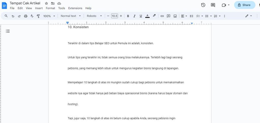Open the editing mode pencil dropdown
Image resolution: width=260 pixels, height=123 pixels.
(249, 16)
